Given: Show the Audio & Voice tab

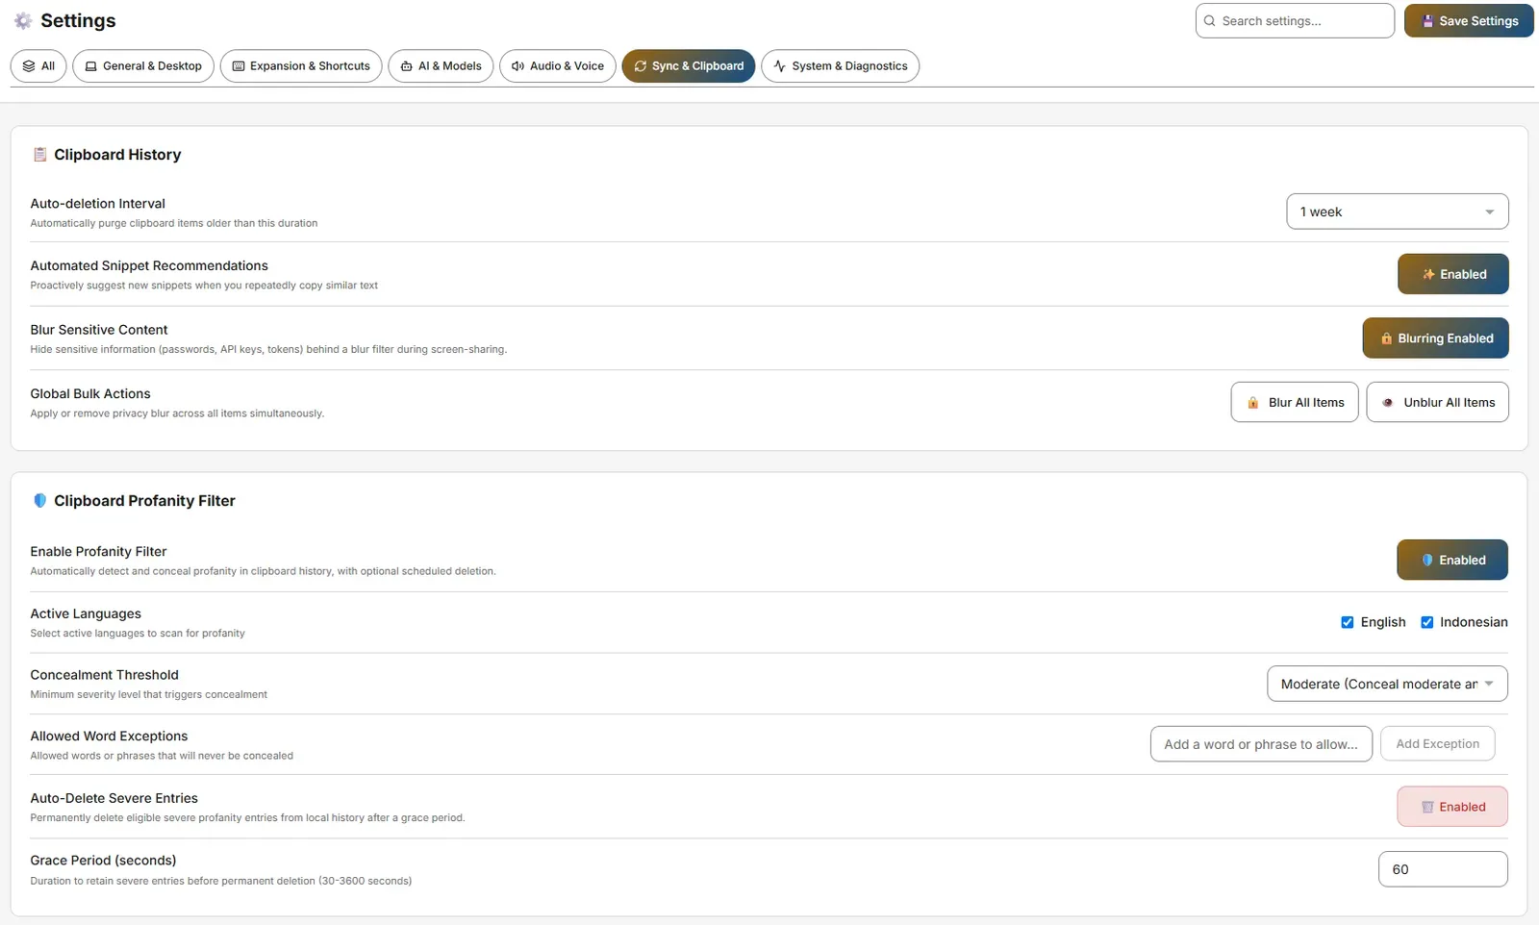Looking at the screenshot, I should [x=558, y=66].
